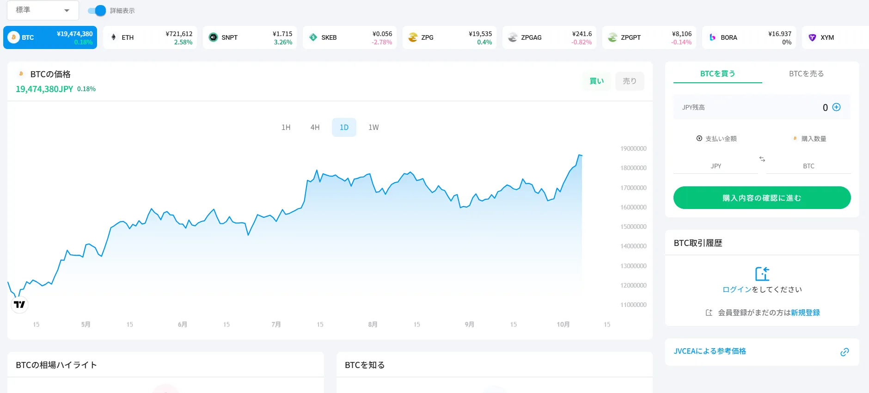The width and height of the screenshot is (869, 393).
Task: Open the 標準 dropdown menu
Action: tap(43, 10)
